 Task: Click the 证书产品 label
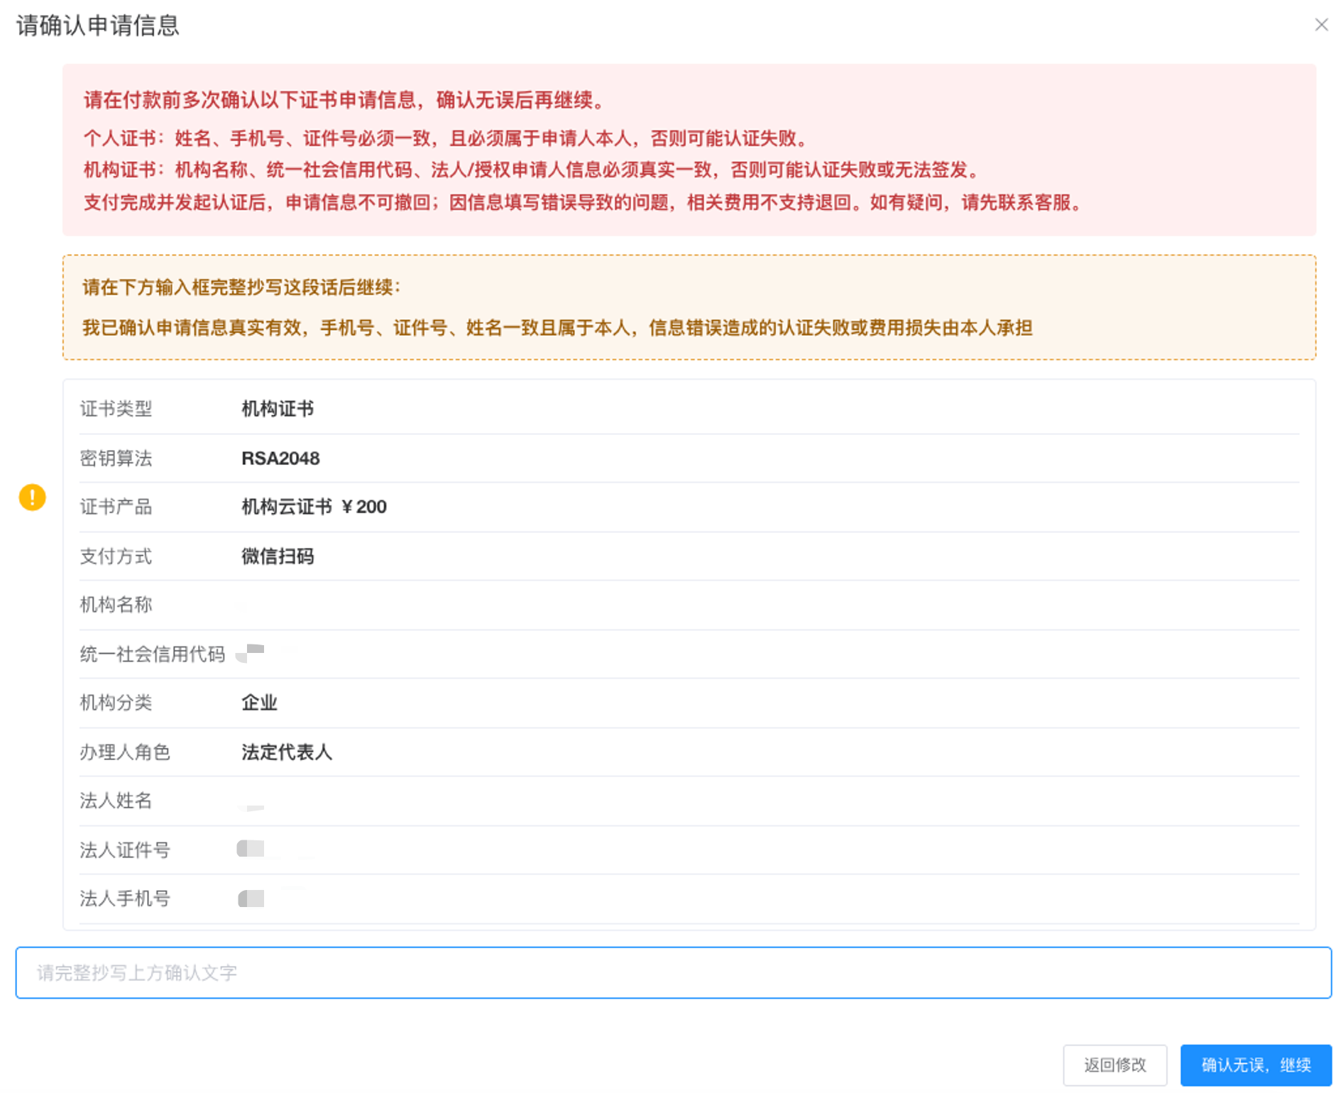[x=116, y=507]
